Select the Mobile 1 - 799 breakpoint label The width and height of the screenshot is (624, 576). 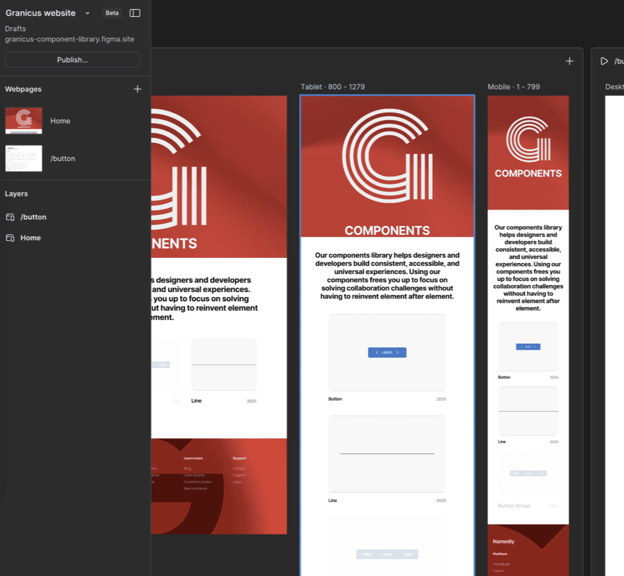pyautogui.click(x=514, y=87)
